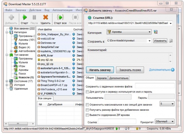Expand the История tree node
The height and width of the screenshot is (134, 185).
tap(7, 85)
